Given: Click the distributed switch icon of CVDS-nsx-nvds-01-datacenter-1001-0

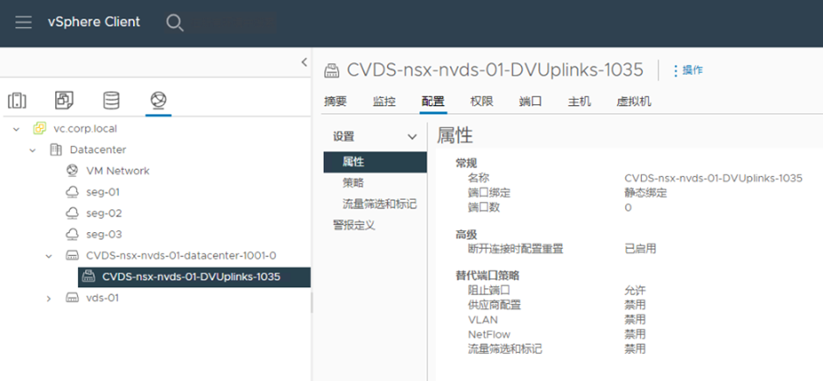Looking at the screenshot, I should 72,256.
